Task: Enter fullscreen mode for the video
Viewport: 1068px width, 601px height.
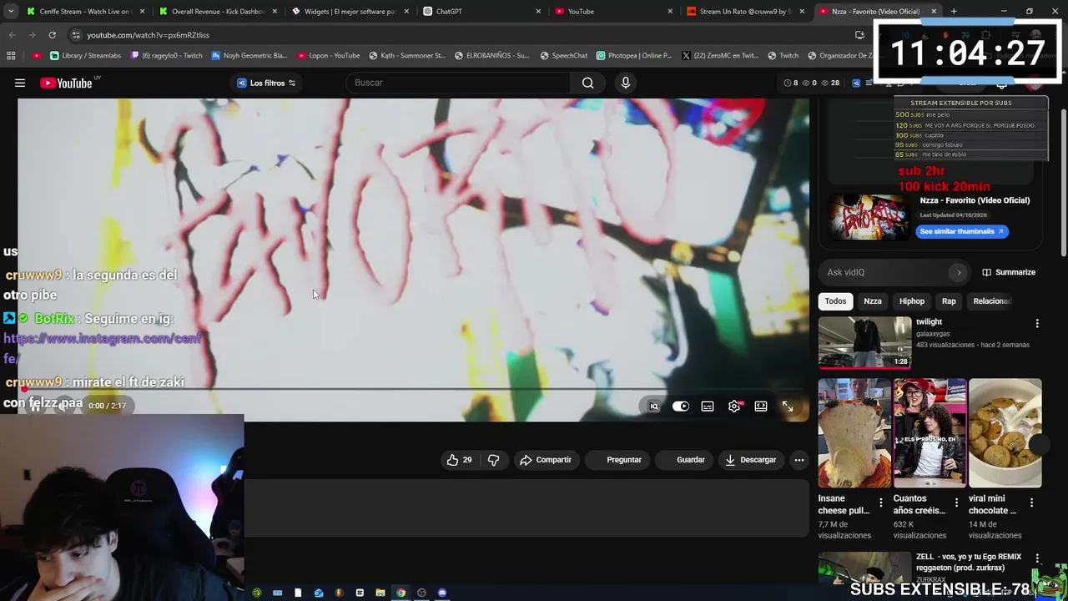Action: coord(788,407)
